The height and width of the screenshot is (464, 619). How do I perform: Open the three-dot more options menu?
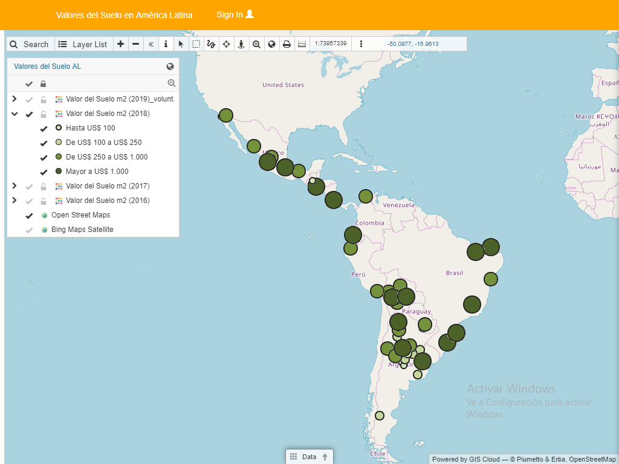[361, 44]
